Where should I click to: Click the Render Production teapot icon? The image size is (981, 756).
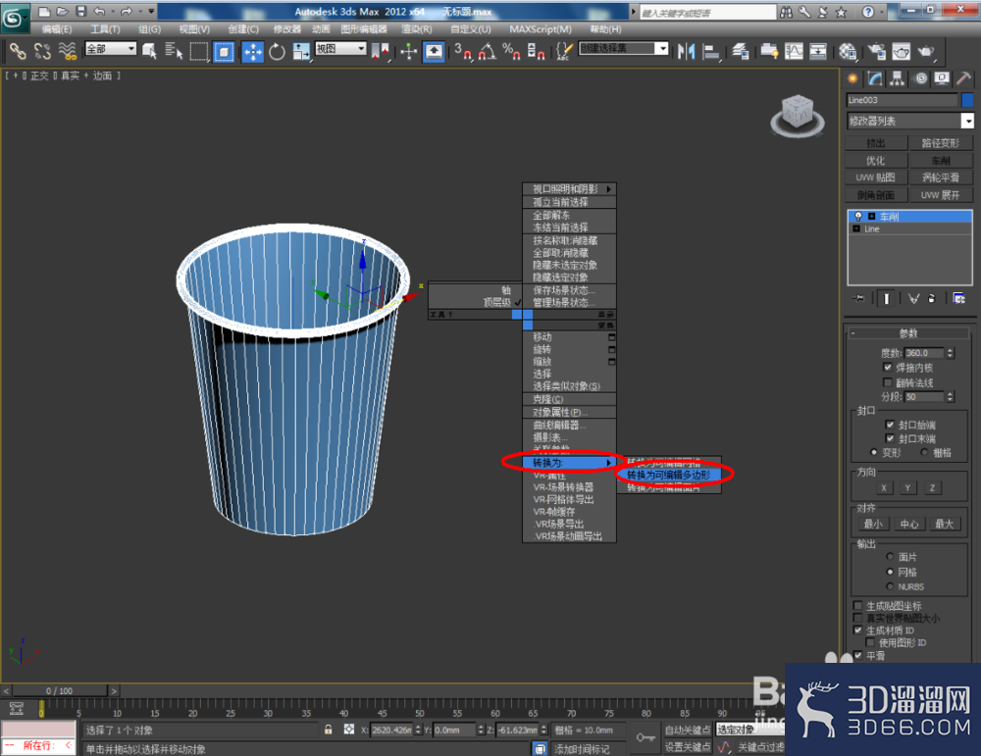tap(926, 51)
